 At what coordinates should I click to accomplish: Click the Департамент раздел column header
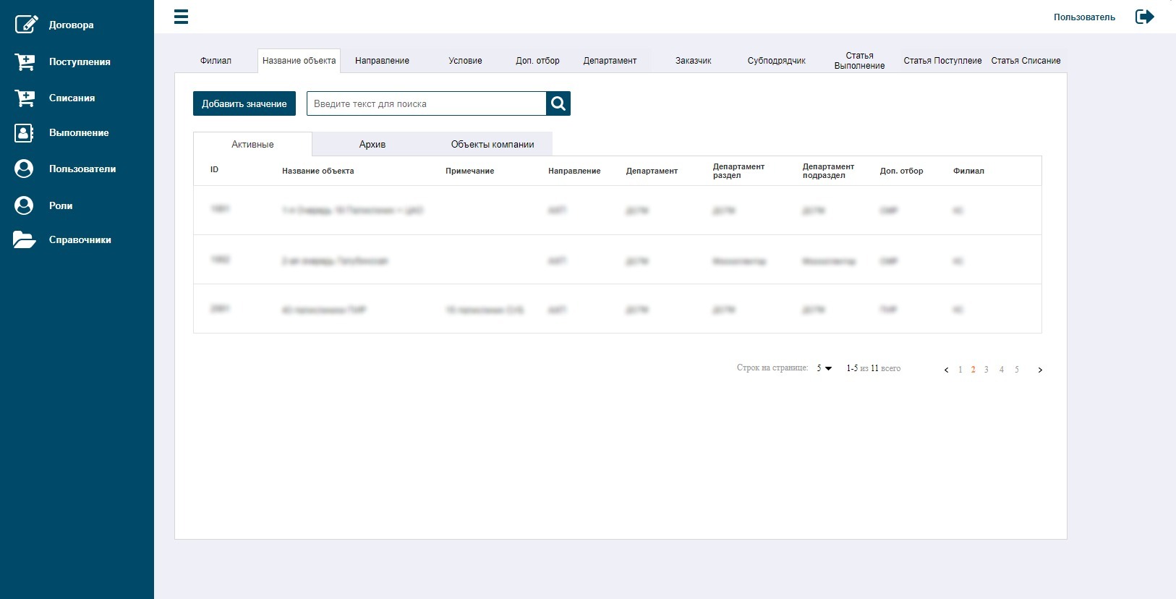738,171
